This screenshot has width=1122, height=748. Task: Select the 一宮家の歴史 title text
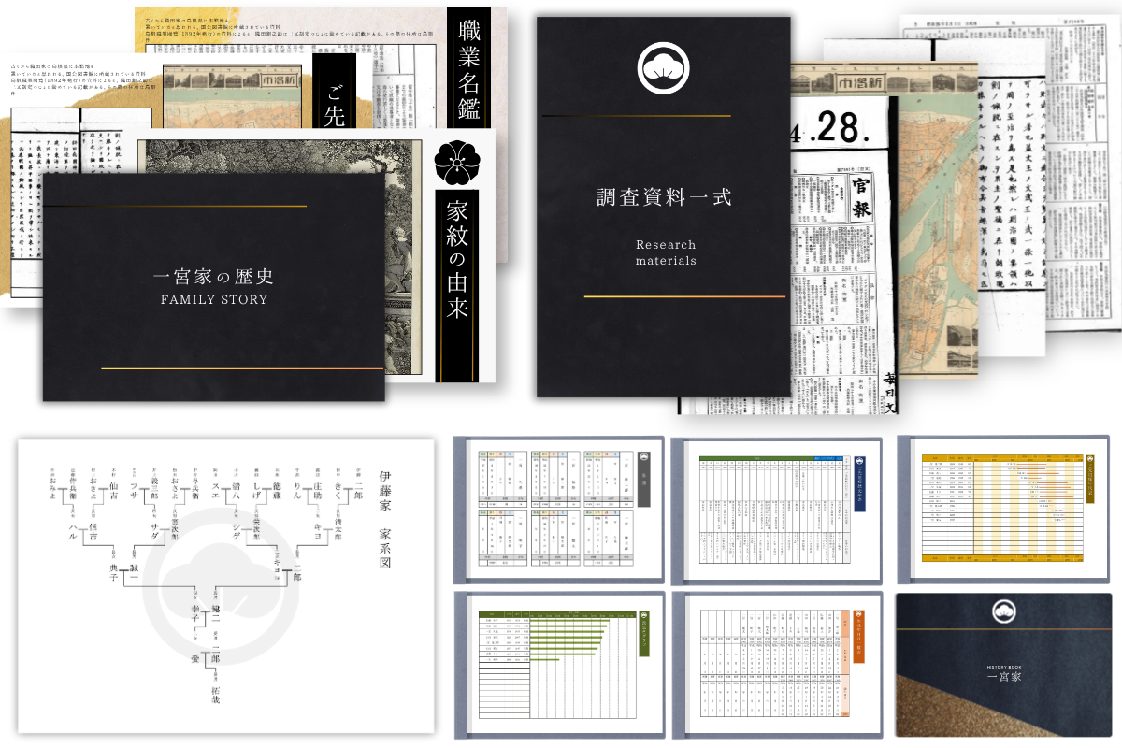point(213,278)
